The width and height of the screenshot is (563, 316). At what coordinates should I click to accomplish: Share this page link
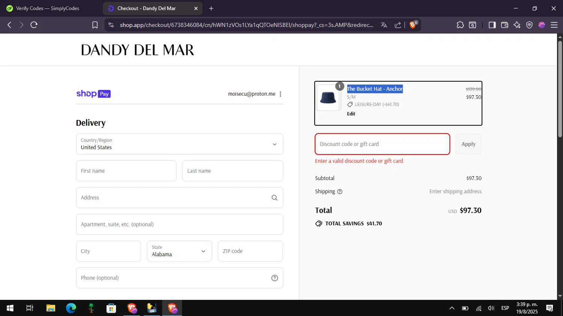[x=398, y=25]
